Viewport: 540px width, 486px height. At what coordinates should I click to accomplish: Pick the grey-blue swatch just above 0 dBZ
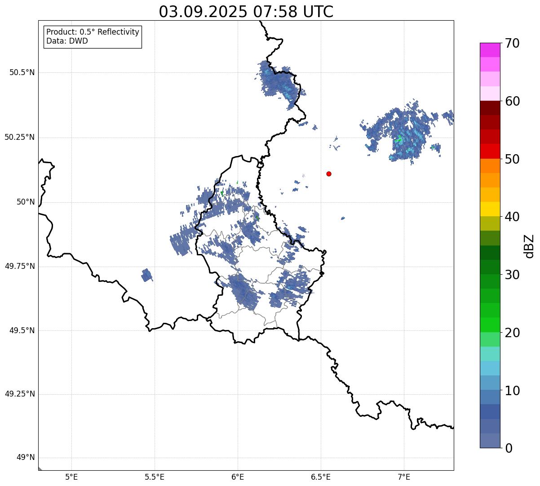click(x=490, y=441)
